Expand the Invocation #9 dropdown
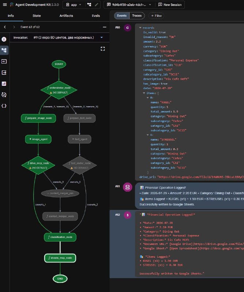The width and height of the screenshot is (244, 292). [102, 38]
